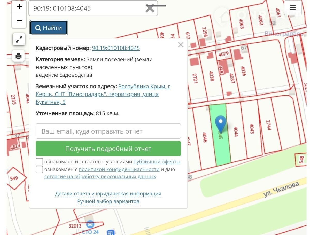This screenshot has width=310, height=235.
Task: Click the СТО 24 car service icon
Action: 90,224
